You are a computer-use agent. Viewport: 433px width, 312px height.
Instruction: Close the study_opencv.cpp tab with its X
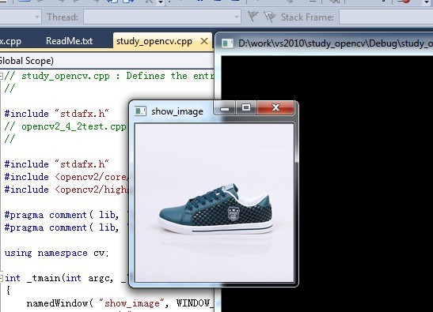click(x=204, y=41)
